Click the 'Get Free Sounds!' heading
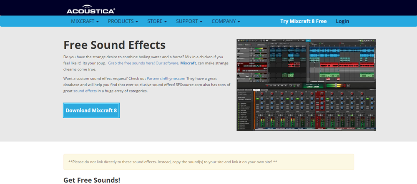 (92, 180)
